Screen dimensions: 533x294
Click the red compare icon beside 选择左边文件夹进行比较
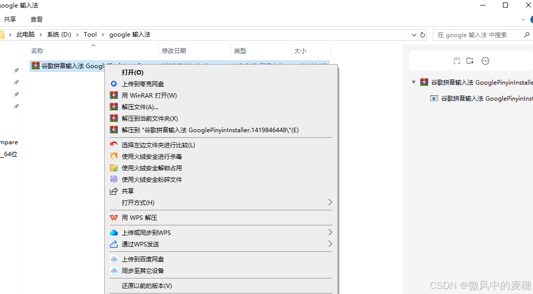coord(114,144)
